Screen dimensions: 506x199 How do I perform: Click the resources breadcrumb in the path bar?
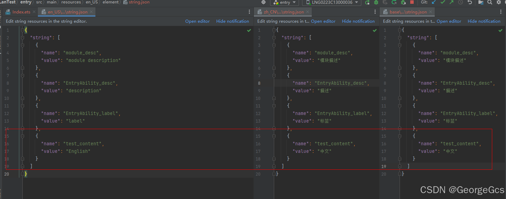coord(71,2)
